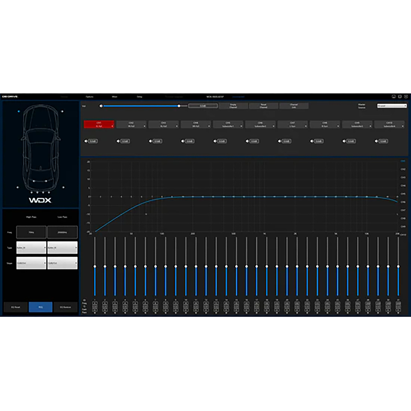
Task: Mute channel CH5 using its speaker icon
Action: [x=215, y=141]
